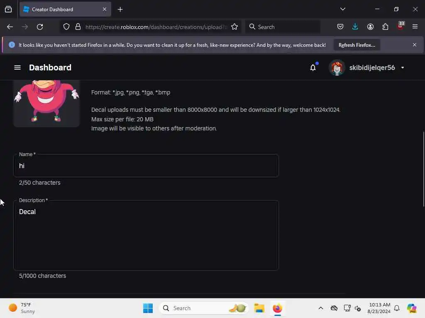
Task: Click the page vertical scrollbar
Action: pyautogui.click(x=423, y=169)
